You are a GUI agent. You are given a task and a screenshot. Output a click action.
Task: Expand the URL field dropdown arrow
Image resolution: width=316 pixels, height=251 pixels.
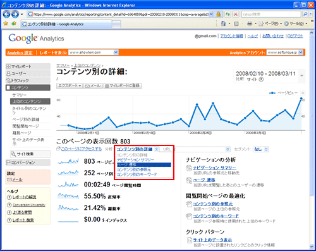pyautogui.click(x=228, y=149)
